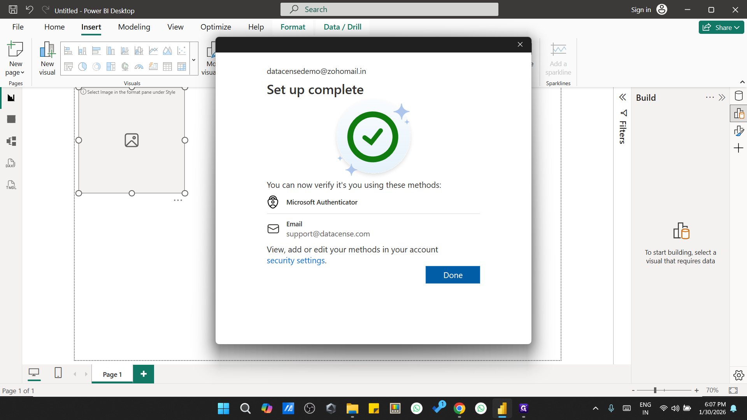747x420 pixels.
Task: Open the Format visual pane brush icon
Action: (739, 130)
